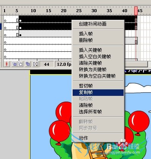
Task: Open modify onion markers button
Action: click(x=35, y=64)
